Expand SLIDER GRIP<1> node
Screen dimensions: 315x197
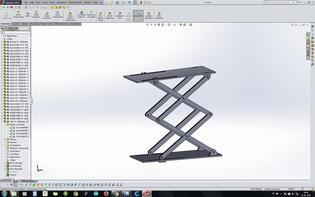pyautogui.click(x=2, y=56)
